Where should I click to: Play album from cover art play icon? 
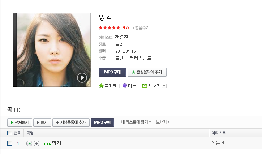tap(82, 78)
